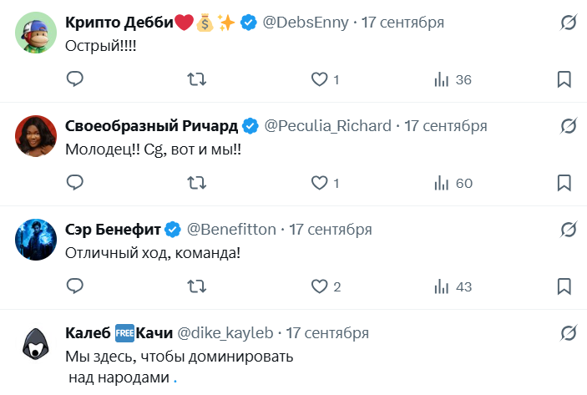Screen dimensions: 587x395
Task: Reply to Своеобразный Ричард's tweet
Action: click(75, 183)
